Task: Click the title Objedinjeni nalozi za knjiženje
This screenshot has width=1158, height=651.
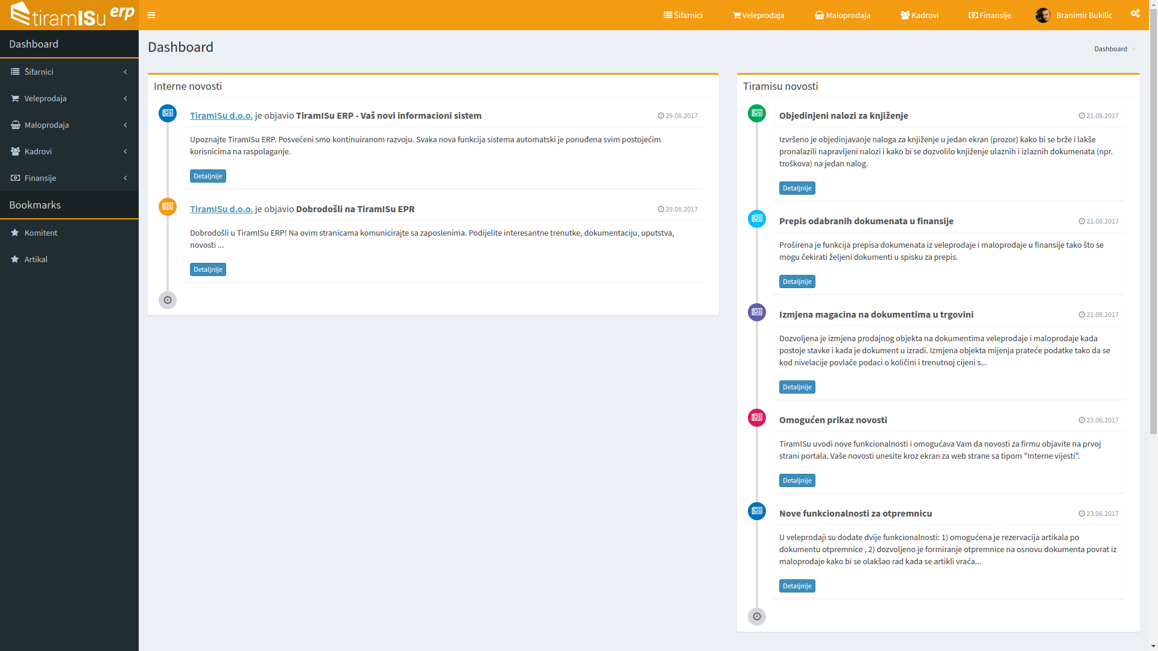Action: 843,116
